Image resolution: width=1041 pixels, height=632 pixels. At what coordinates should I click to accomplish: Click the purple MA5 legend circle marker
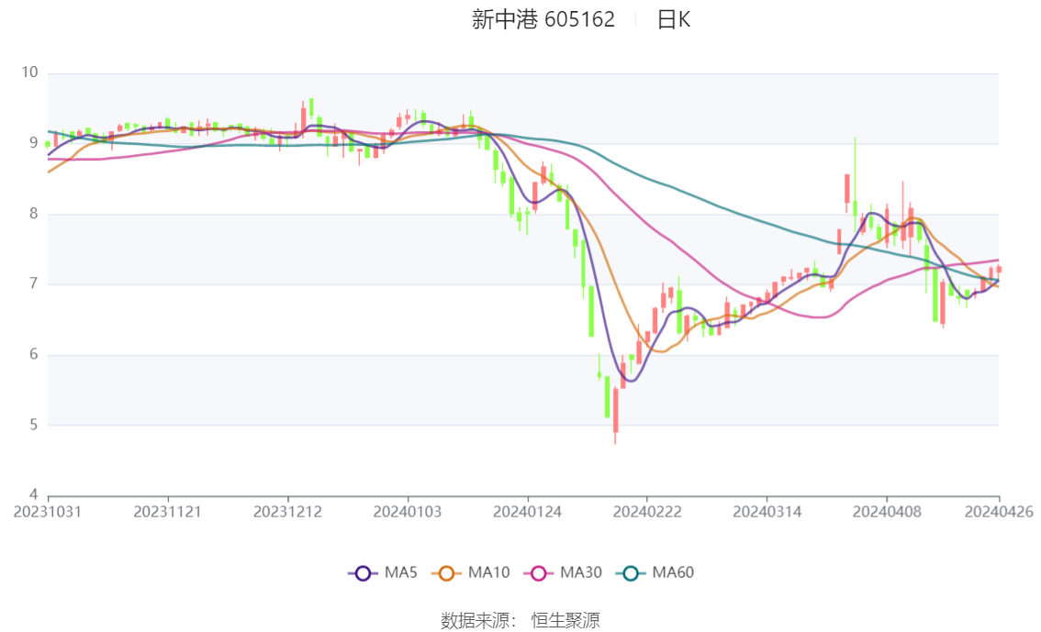click(363, 573)
